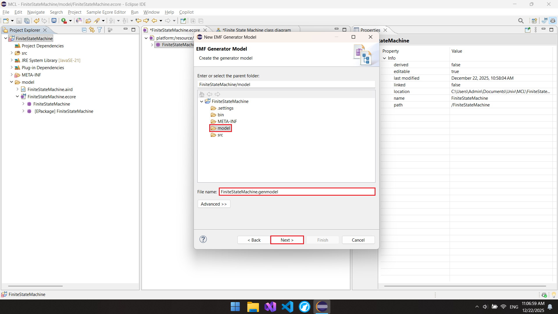Click the Pin to selection icon in Properties
The height and width of the screenshot is (314, 558).
tap(527, 30)
